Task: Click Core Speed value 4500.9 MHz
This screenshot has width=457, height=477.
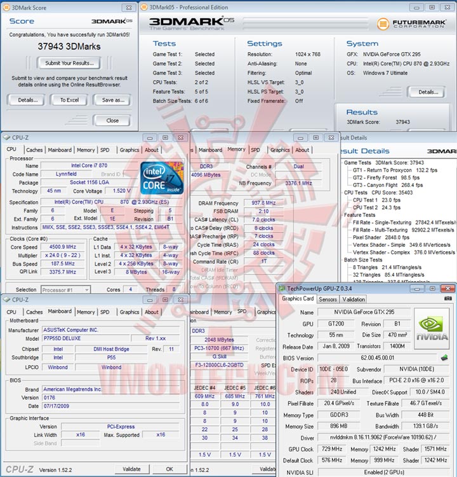Action: point(63,247)
